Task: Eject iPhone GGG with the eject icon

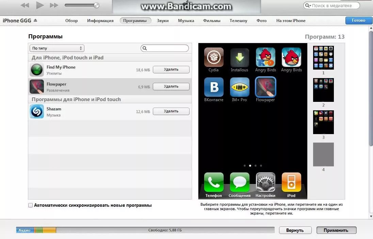Action: (x=35, y=20)
